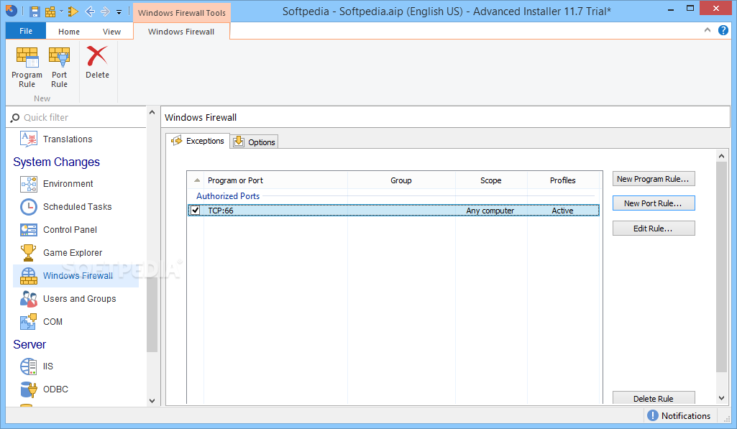This screenshot has width=737, height=429.
Task: Click the Notifications exclamation icon
Action: point(652,416)
